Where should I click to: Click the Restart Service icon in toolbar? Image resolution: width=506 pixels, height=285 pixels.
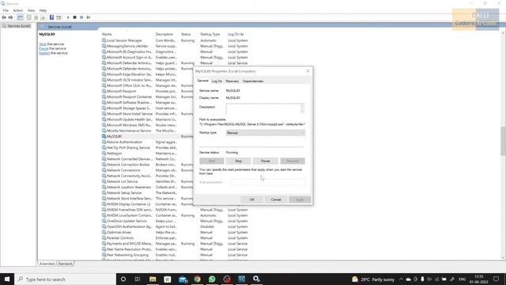click(89, 17)
